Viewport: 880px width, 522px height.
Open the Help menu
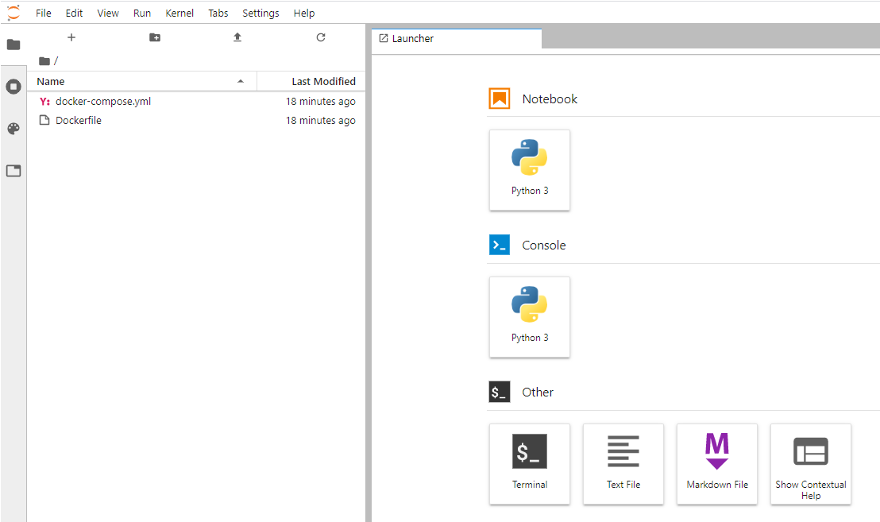(x=303, y=13)
